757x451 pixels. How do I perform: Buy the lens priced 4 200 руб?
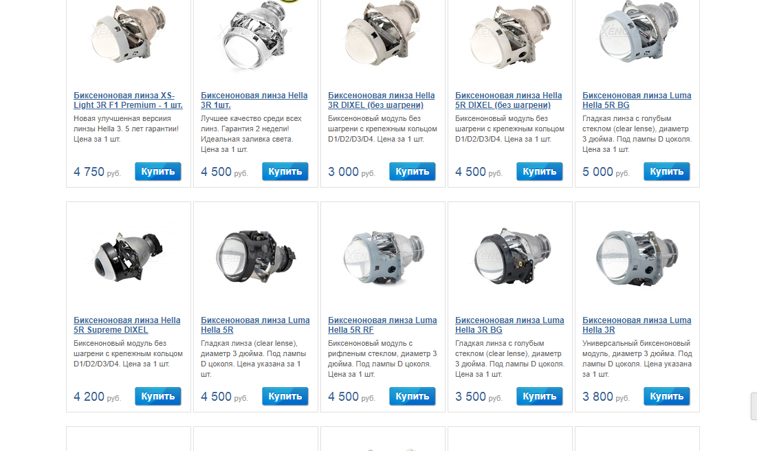click(x=158, y=396)
